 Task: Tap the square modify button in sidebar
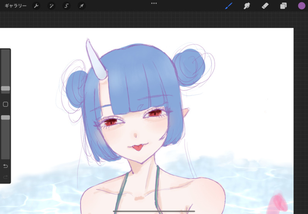5,104
